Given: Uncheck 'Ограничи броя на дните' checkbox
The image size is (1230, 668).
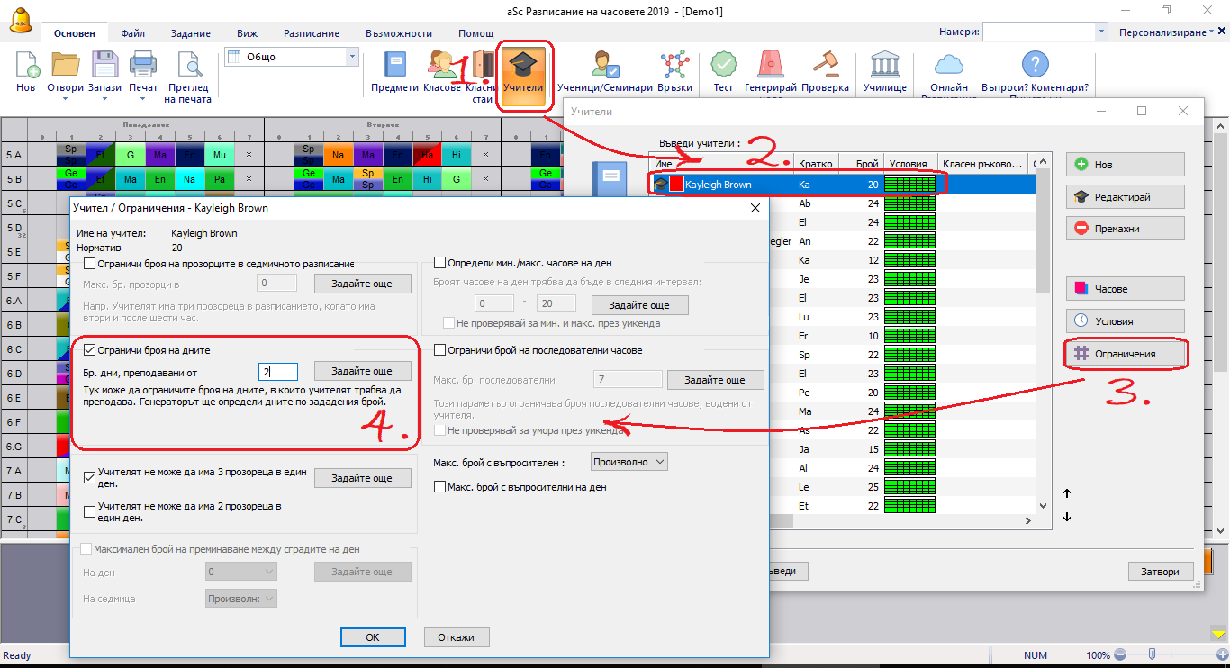Looking at the screenshot, I should click(x=90, y=350).
